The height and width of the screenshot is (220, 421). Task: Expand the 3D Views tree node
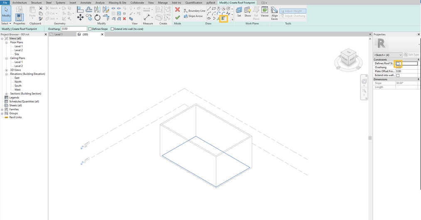pyautogui.click(x=7, y=70)
